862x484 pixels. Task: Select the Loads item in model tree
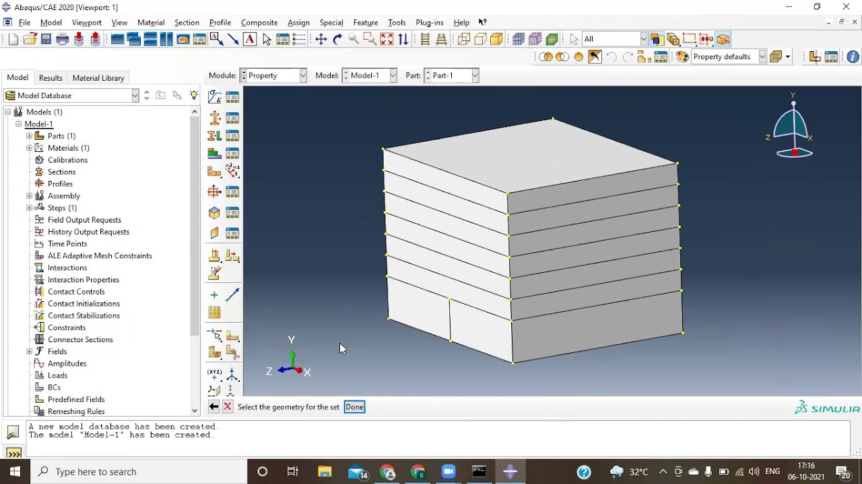point(57,375)
